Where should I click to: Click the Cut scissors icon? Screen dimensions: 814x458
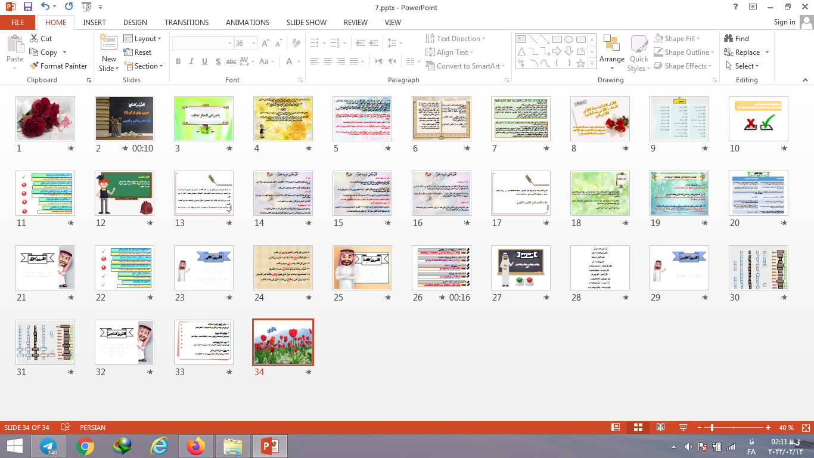(x=35, y=38)
